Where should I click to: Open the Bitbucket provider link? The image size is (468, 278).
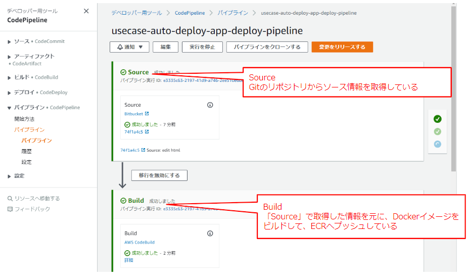pyautogui.click(x=134, y=114)
